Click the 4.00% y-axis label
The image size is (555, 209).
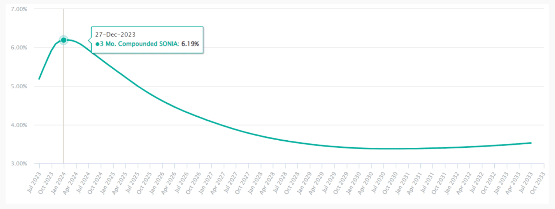coord(19,125)
